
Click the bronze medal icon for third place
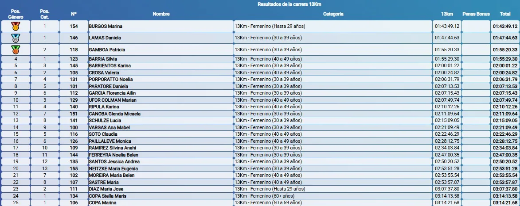click(x=16, y=50)
